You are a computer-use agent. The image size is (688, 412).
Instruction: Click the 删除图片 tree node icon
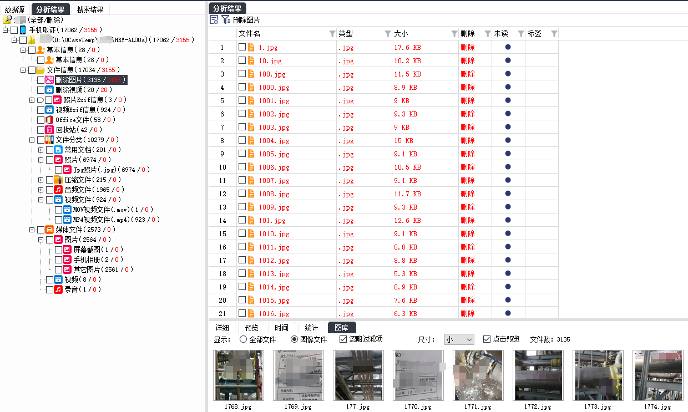49,80
